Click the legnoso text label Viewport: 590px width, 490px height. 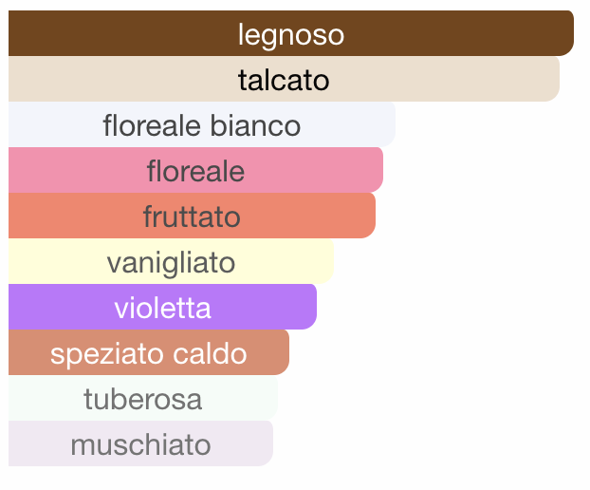point(291,36)
